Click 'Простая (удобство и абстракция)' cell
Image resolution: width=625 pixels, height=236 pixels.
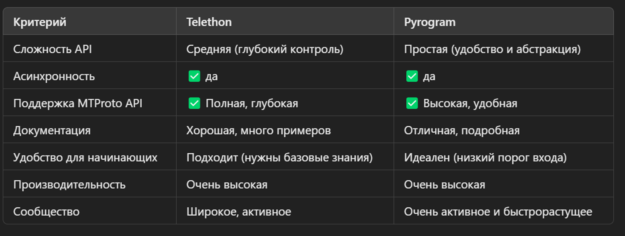pyautogui.click(x=492, y=49)
